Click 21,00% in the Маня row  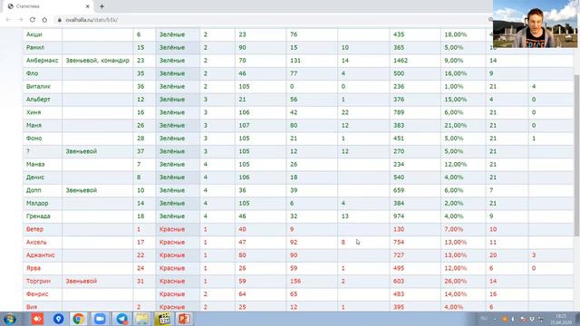[456, 125]
